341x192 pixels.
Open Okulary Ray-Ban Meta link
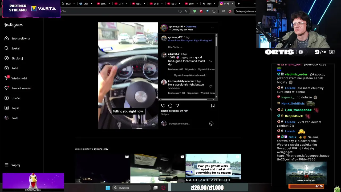pos(182,30)
